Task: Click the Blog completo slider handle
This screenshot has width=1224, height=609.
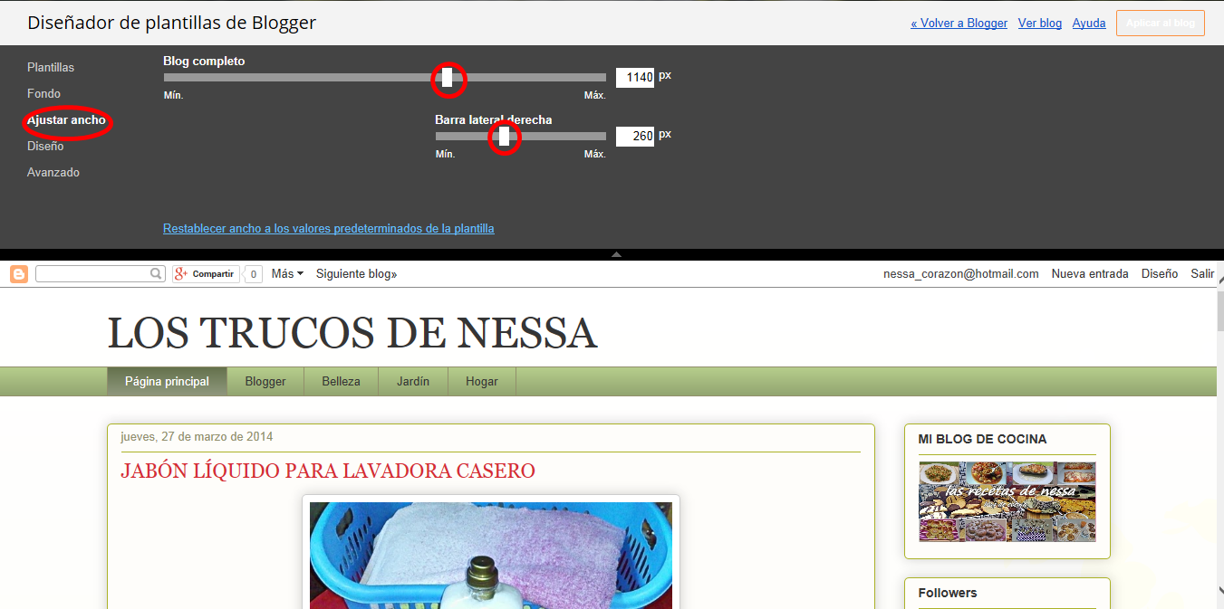Action: click(448, 78)
